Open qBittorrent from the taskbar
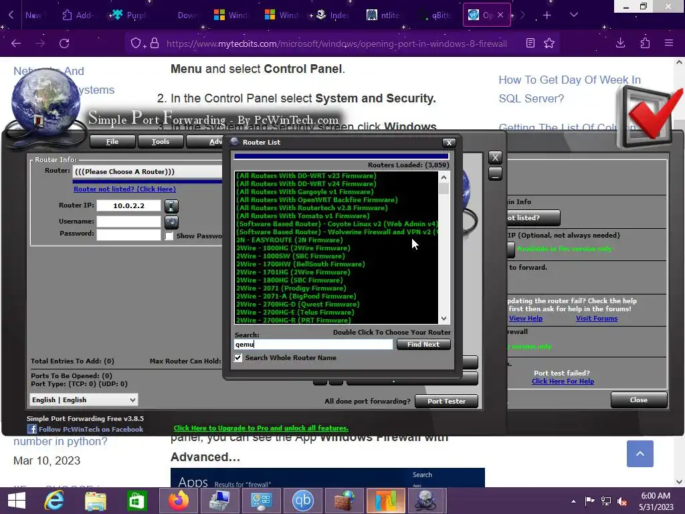This screenshot has height=514, width=685. 303,501
